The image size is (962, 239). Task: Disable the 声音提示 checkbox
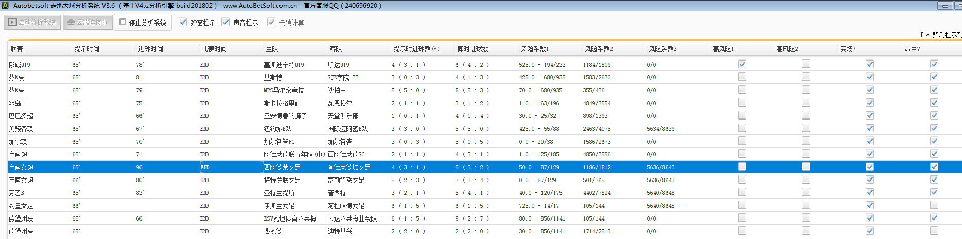225,22
